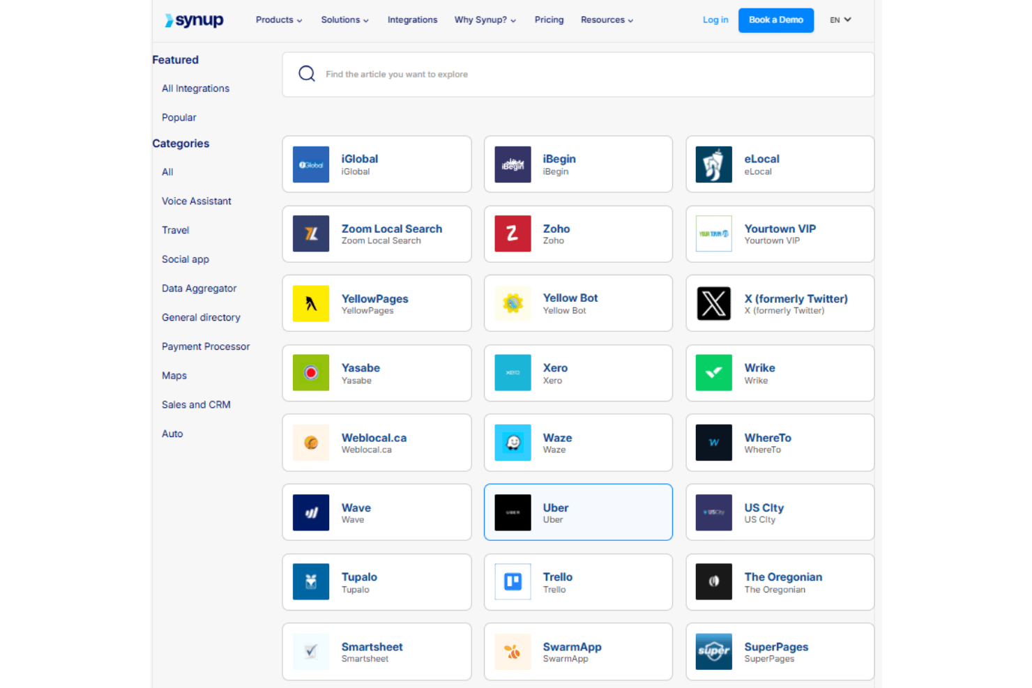Click The Oregonian logo
Image resolution: width=1032 pixels, height=688 pixels.
coord(714,582)
